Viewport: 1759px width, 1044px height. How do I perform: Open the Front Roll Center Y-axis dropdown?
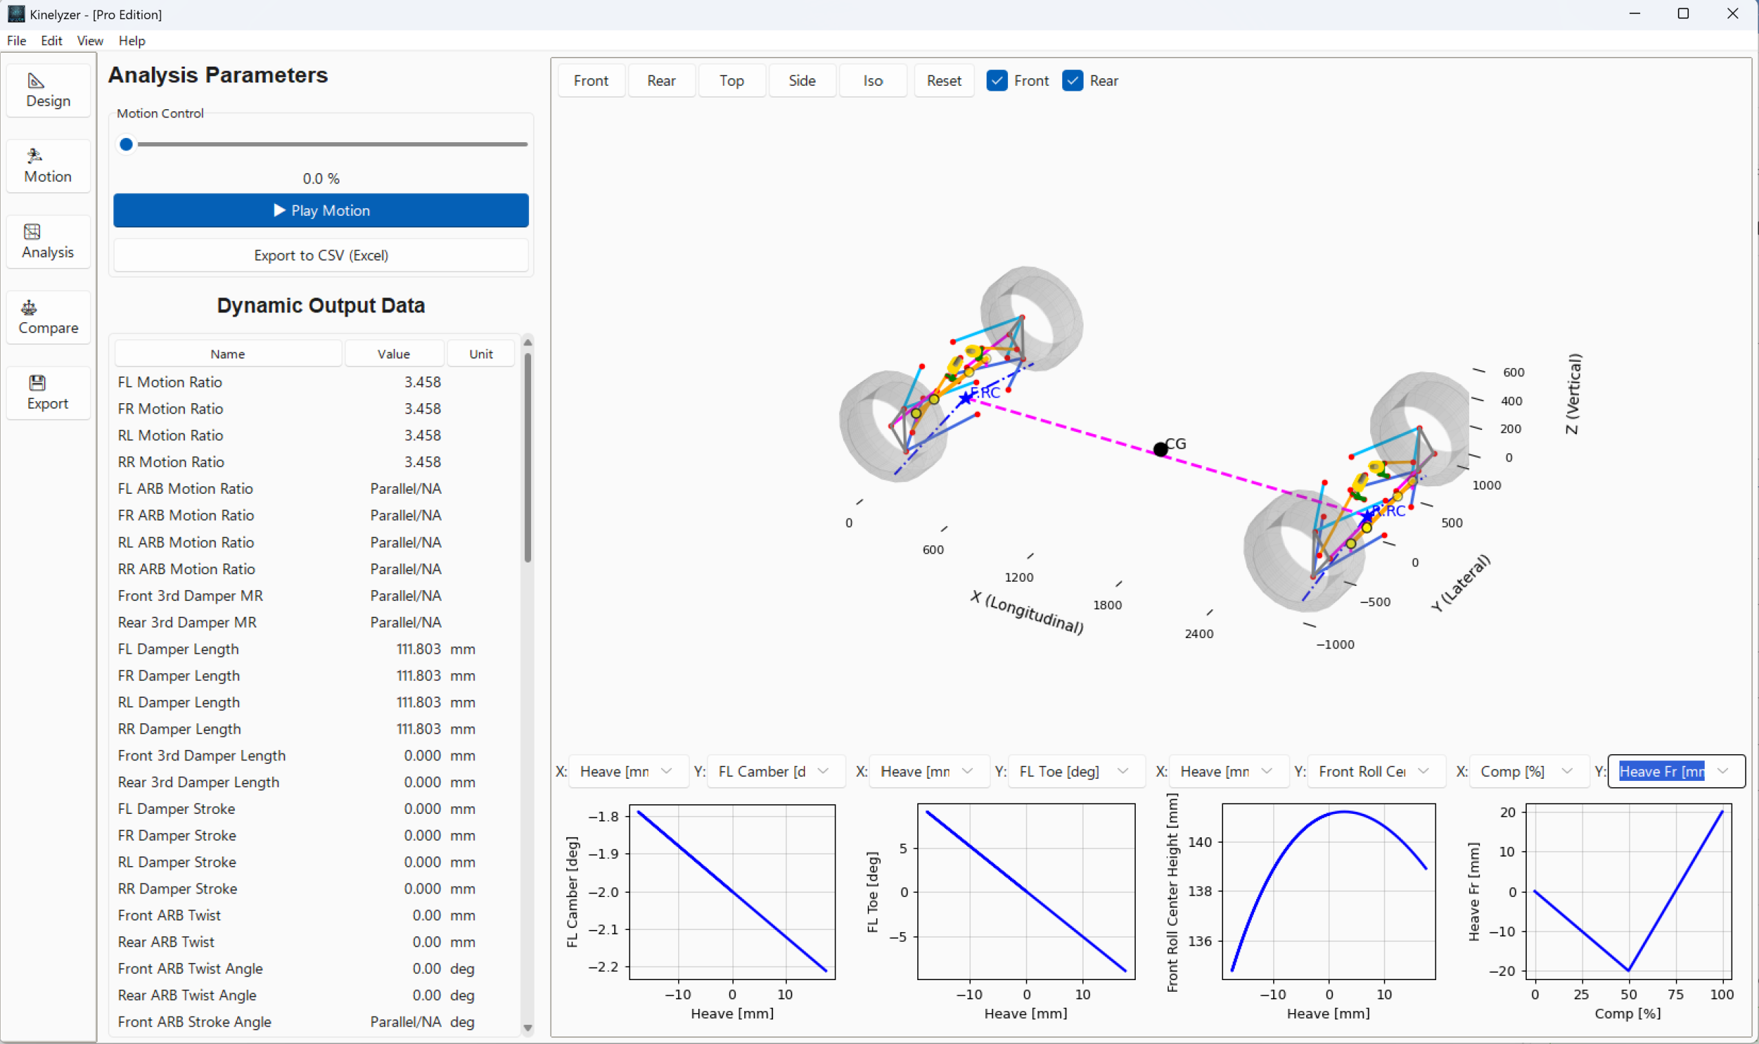tap(1375, 772)
